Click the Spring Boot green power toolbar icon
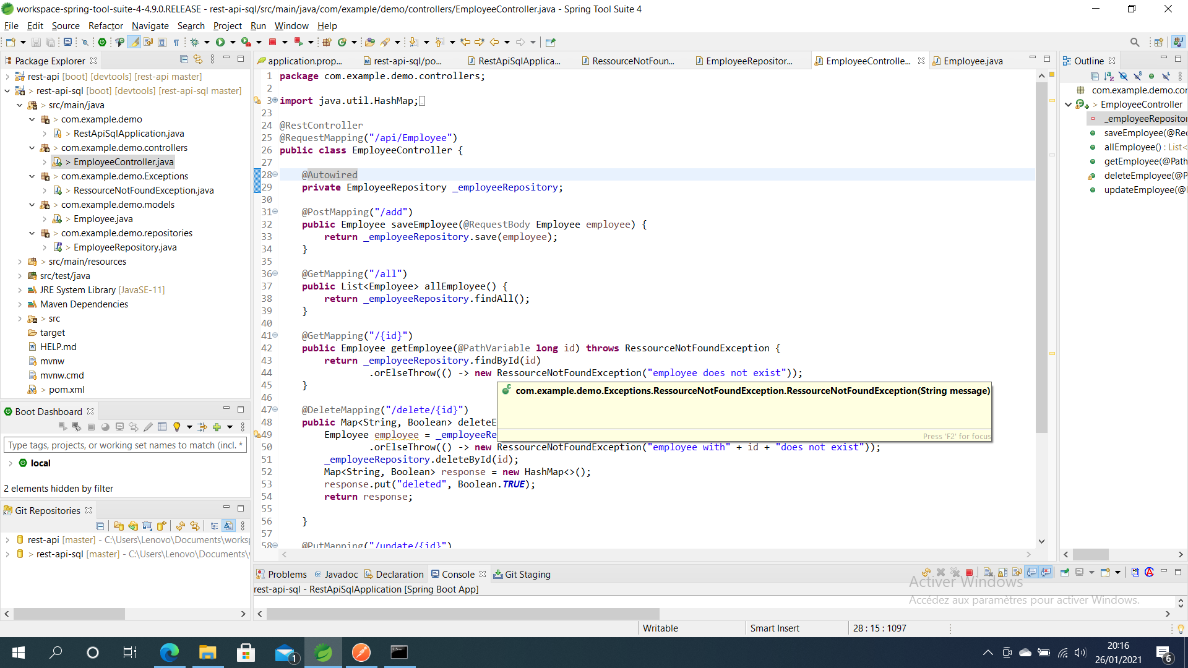1188x668 pixels. [102, 42]
